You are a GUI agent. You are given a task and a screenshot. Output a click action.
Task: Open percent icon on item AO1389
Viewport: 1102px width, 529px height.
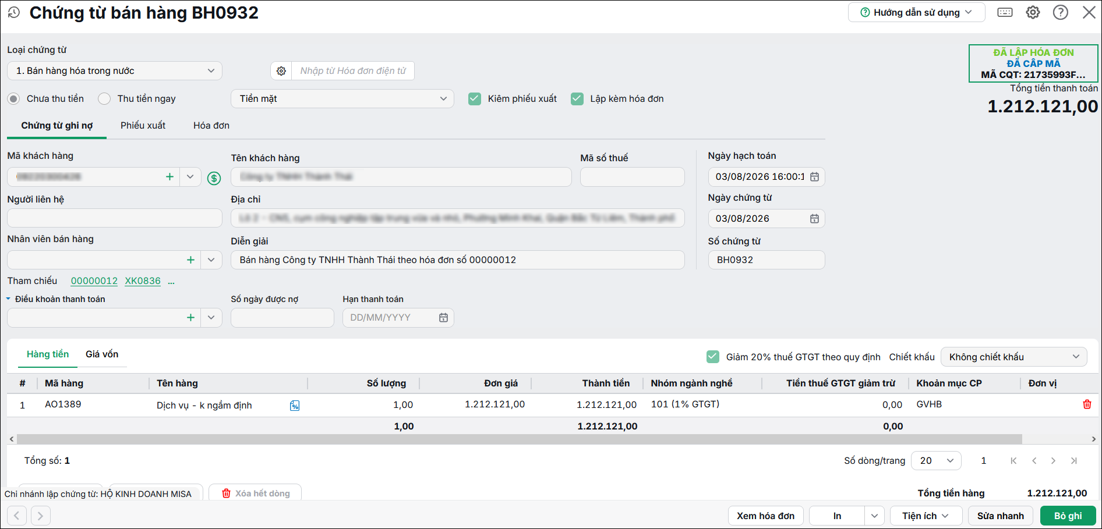[x=295, y=406]
